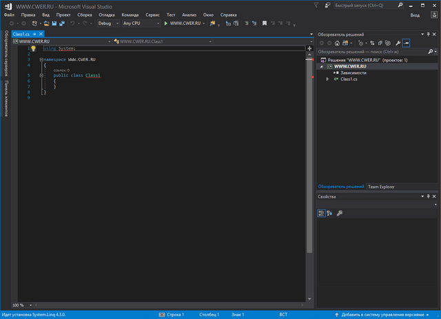Image resolution: width=441 pixels, height=319 pixels.
Task: Toggle Categorized view in Properties panel
Action: [321, 213]
